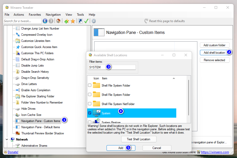Click the Disable Search History icon
237x158 pixels.
coord(18,71)
